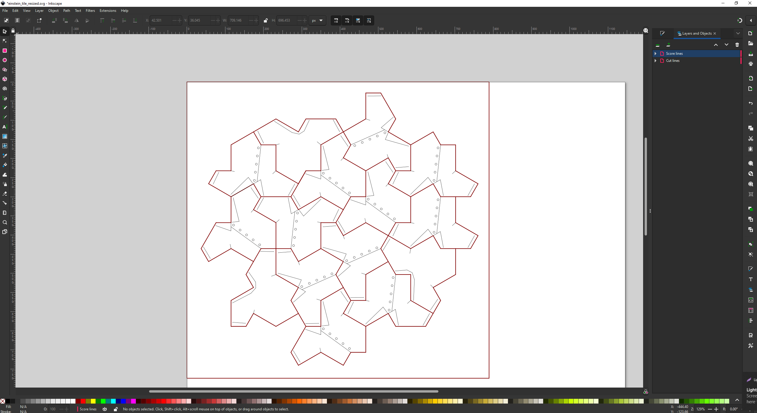Image resolution: width=757 pixels, height=413 pixels.
Task: Toggle width/height ratio lock
Action: click(265, 20)
